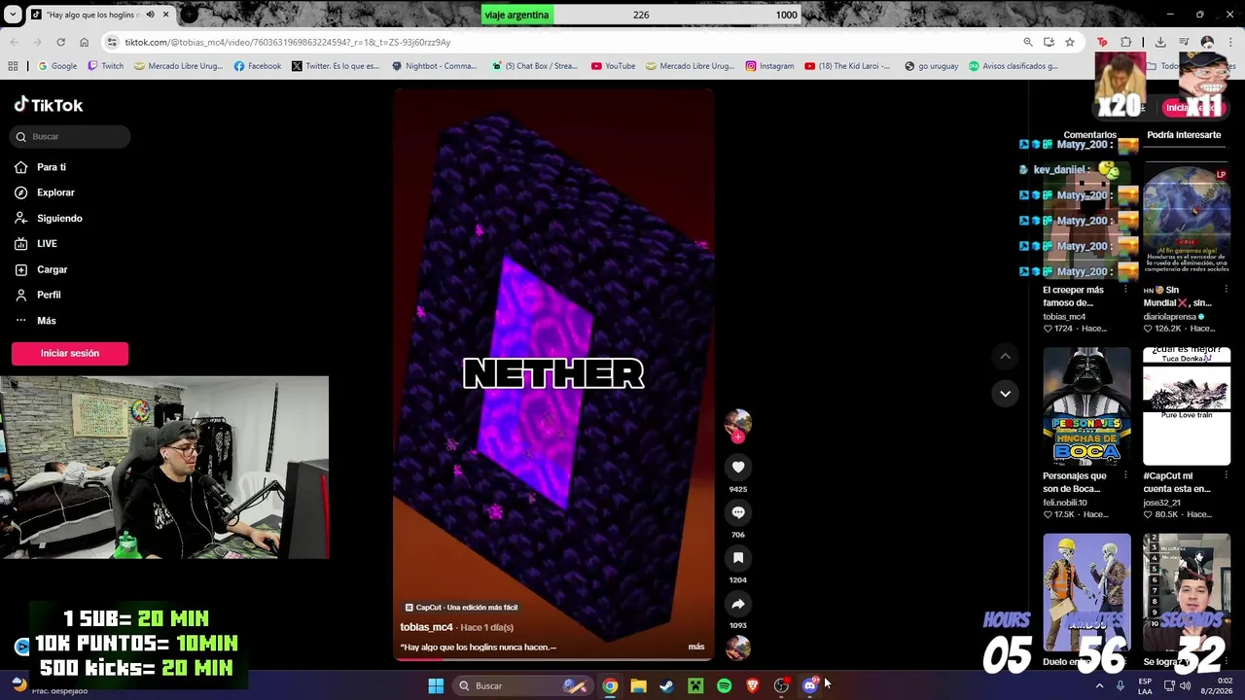Open Windows Start menu
The height and width of the screenshot is (700, 1245).
[436, 685]
